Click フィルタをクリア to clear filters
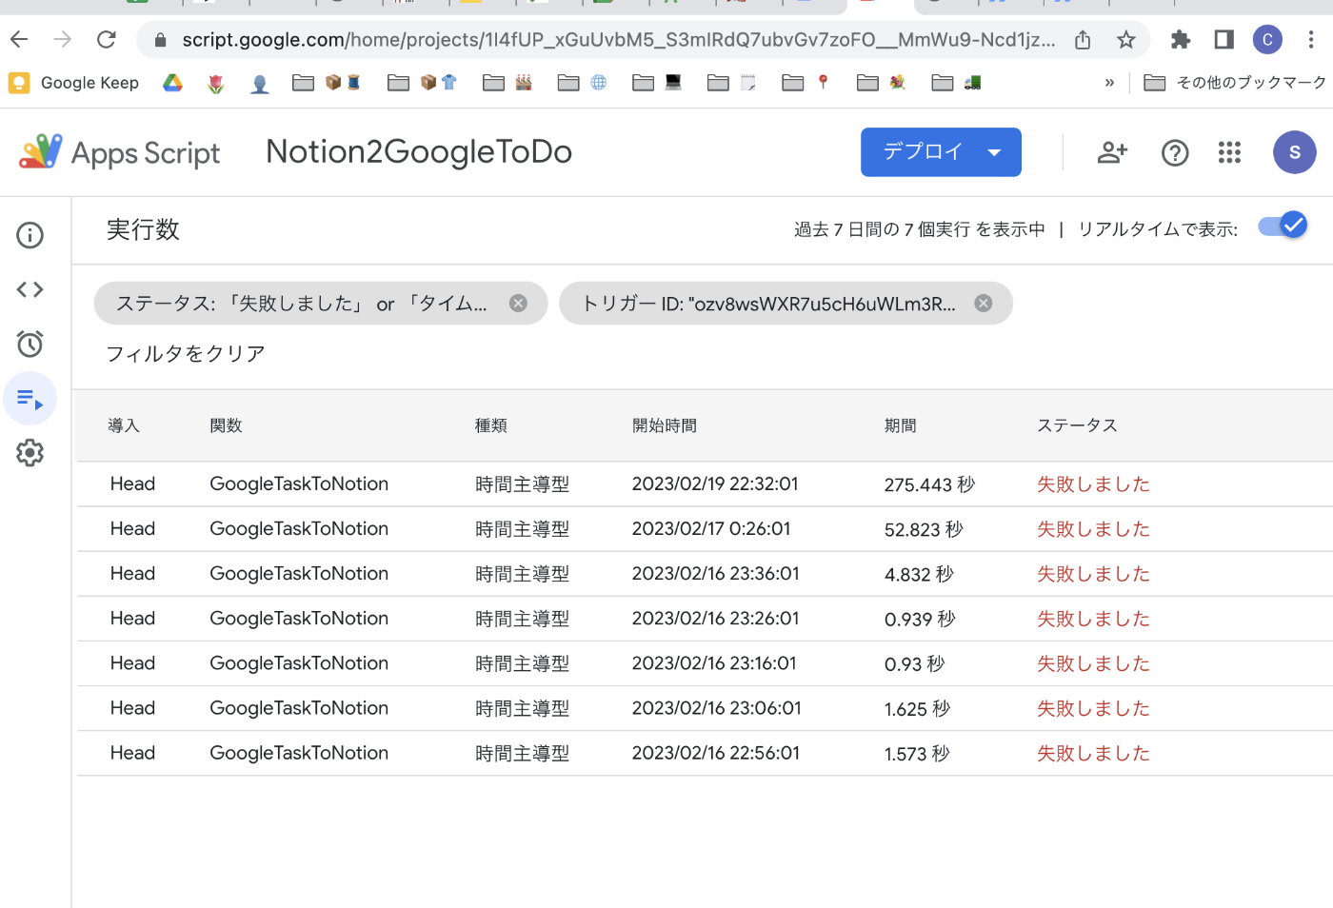Viewport: 1333px width, 908px height. pos(186,354)
